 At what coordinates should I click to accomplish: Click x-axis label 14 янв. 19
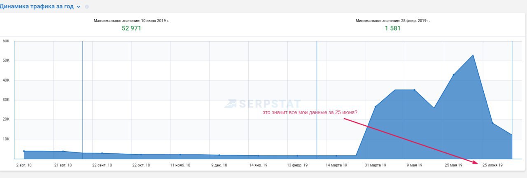[258, 165]
